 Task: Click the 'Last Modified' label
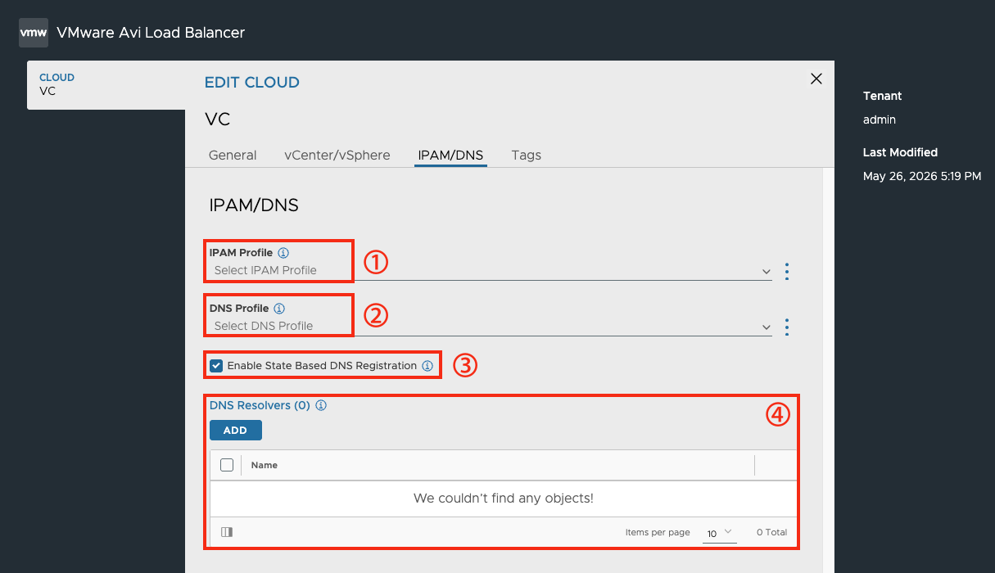[x=901, y=152]
